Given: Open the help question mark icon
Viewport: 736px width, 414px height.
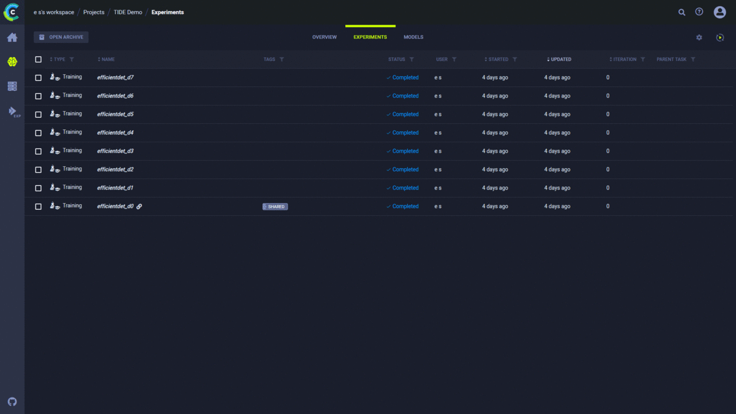Looking at the screenshot, I should coord(699,12).
